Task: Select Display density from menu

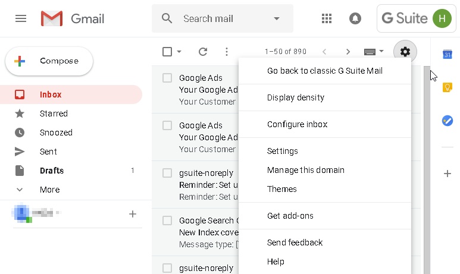Action: coord(325,97)
